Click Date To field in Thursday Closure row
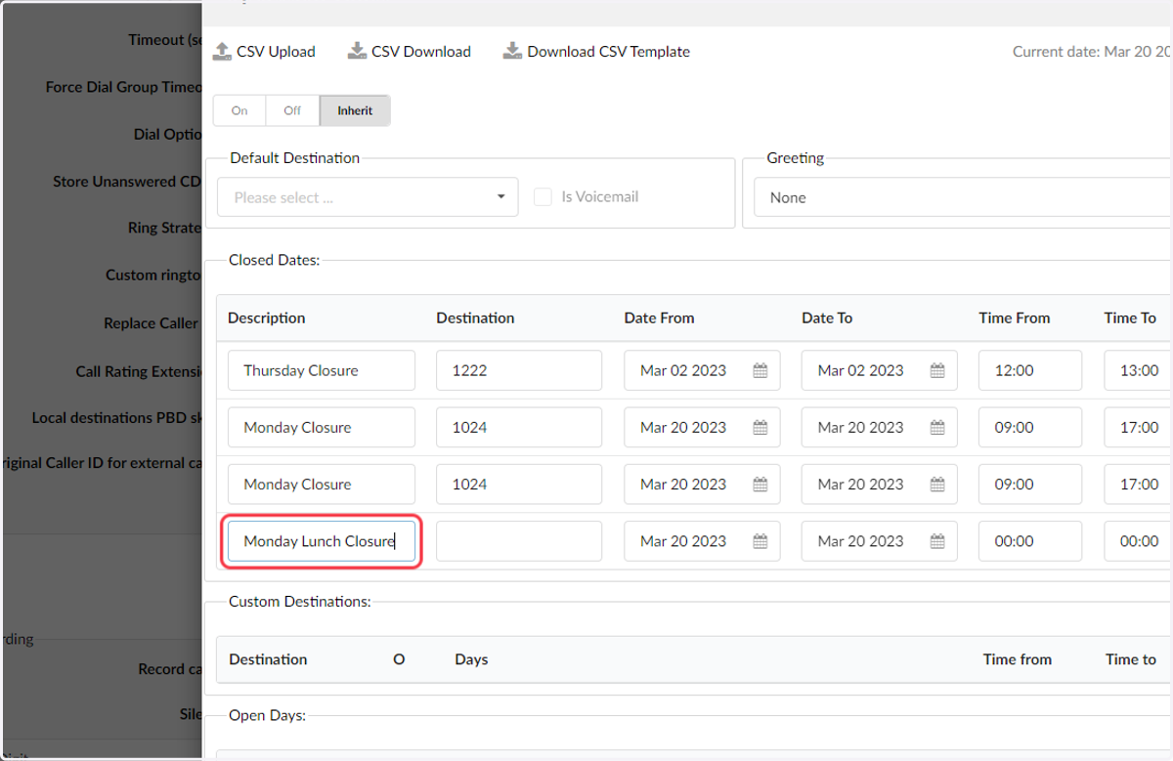Screen dimensions: 1173x761 879,371
